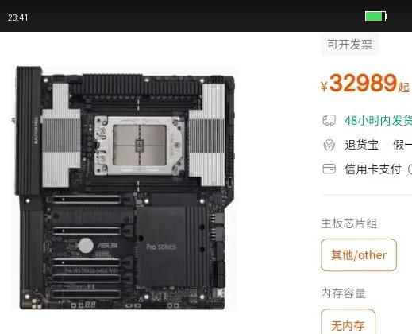This screenshot has width=412, height=334.
Task: Open the motherboard product image
Action: tap(125, 188)
